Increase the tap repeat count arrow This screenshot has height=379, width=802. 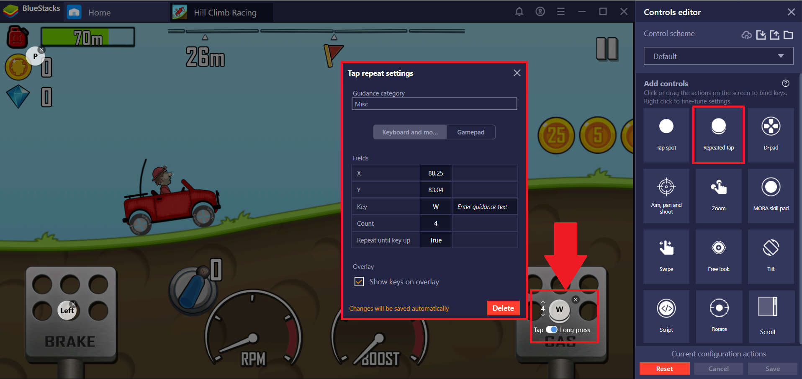543,302
